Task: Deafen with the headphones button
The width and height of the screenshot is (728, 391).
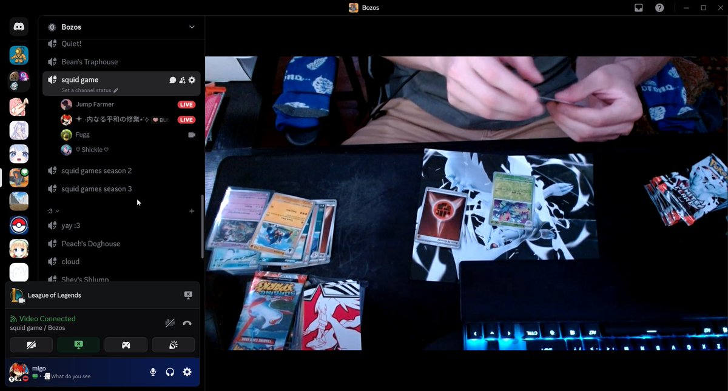Action: point(170,372)
